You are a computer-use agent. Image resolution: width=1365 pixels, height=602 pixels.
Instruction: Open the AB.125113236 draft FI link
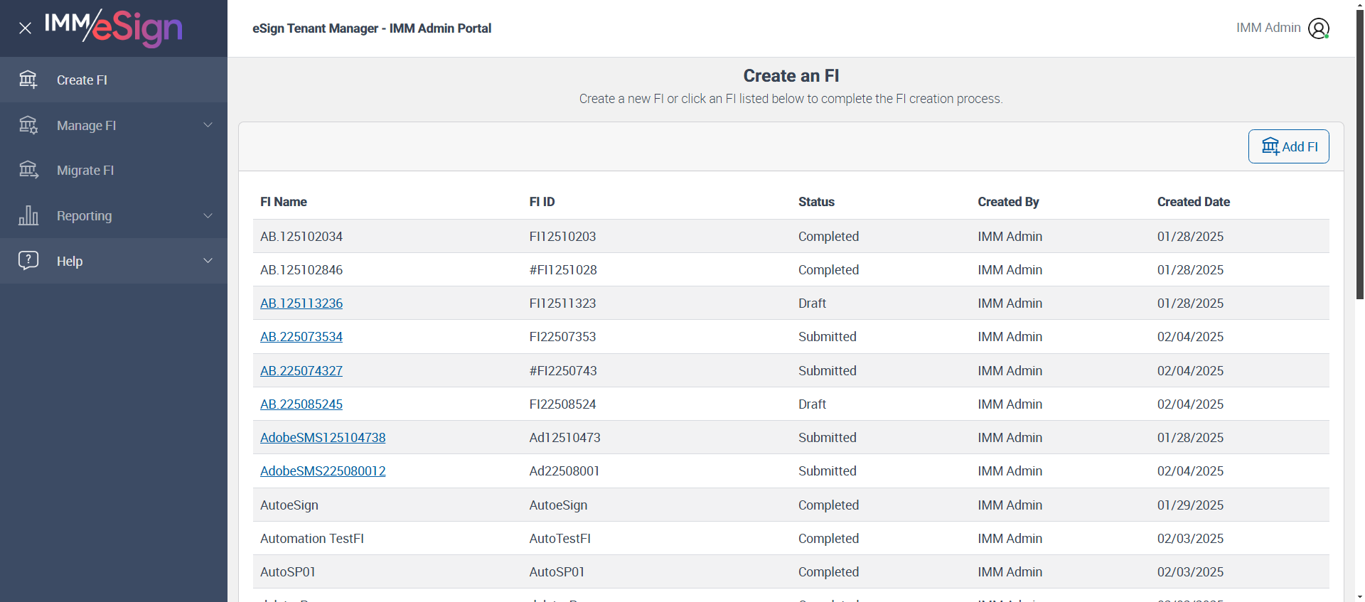[x=301, y=303]
